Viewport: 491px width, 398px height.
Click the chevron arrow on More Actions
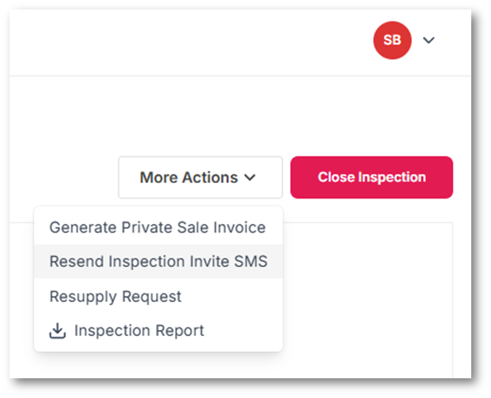(250, 178)
